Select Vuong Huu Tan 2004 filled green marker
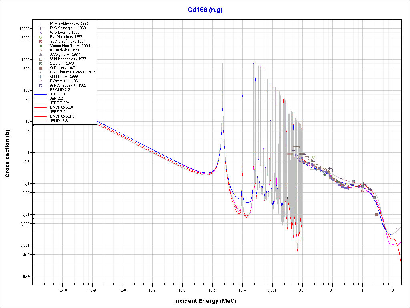Image resolution: width=410 pixels, height=308 pixels. tap(41, 46)
